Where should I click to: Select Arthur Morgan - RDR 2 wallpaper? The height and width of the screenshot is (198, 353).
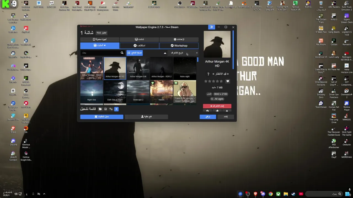pos(161,68)
